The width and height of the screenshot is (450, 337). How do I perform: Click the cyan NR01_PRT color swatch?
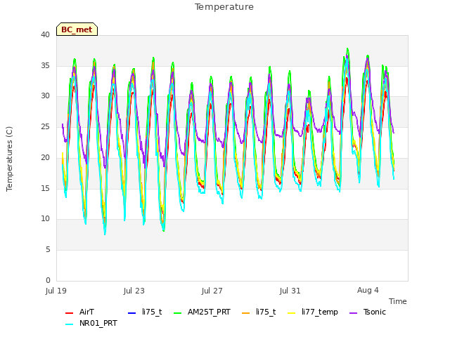click(x=69, y=324)
